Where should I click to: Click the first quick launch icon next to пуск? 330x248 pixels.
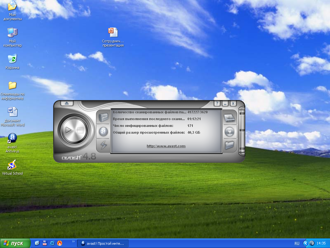pyautogui.click(x=37, y=243)
